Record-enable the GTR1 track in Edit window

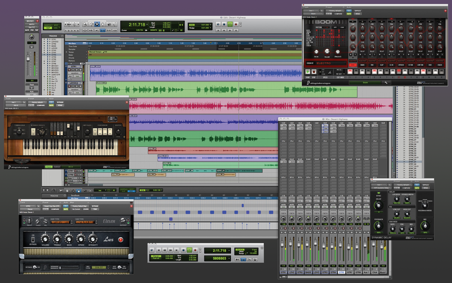point(69,70)
